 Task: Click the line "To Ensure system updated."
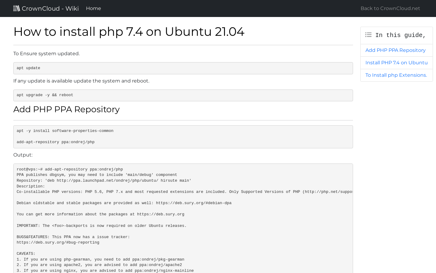(x=46, y=53)
